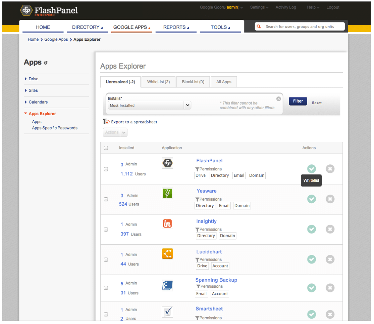This screenshot has width=374, height=324.
Task: Click the FlashPanel Permissions filter icon
Action: pos(197,169)
